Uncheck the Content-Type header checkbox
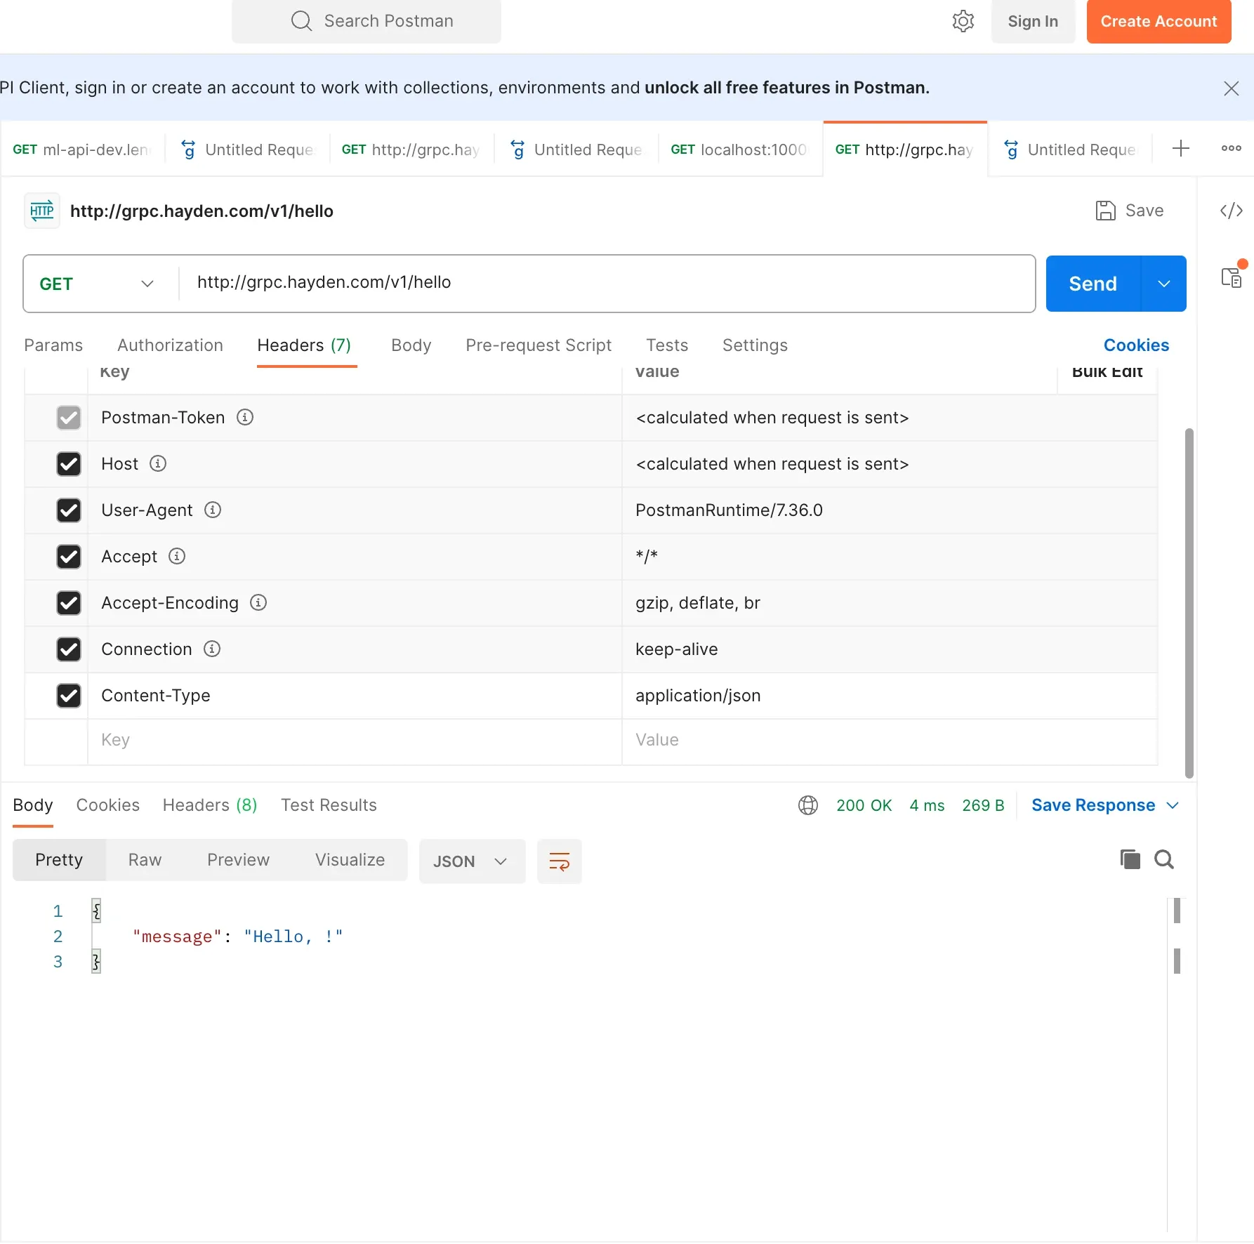 point(69,696)
